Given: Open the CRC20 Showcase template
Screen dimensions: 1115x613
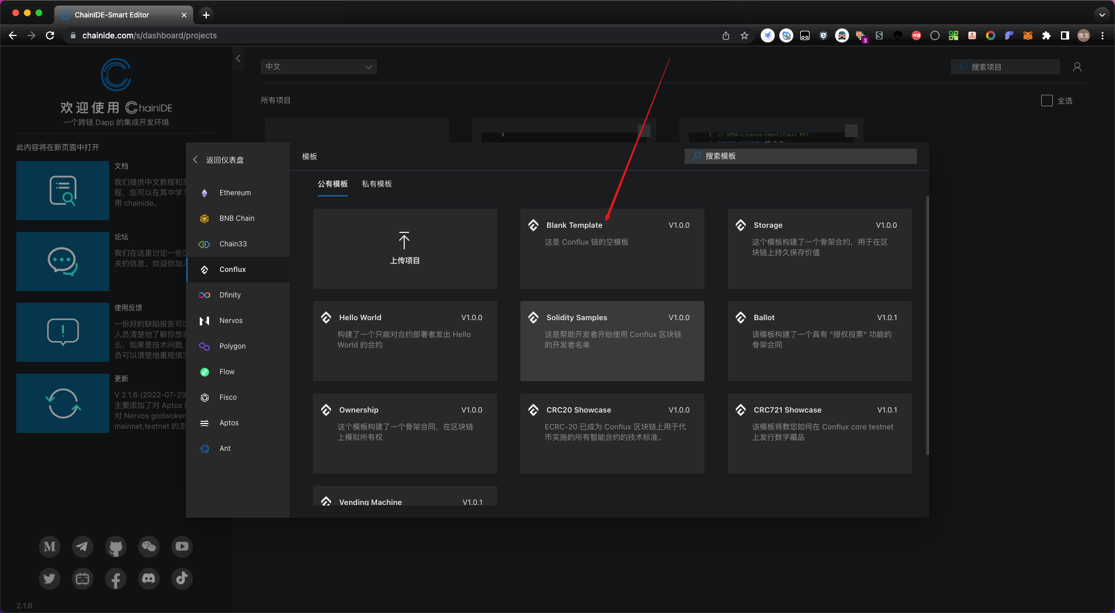Looking at the screenshot, I should coord(612,433).
